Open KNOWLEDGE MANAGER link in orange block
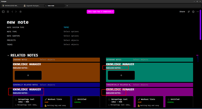The width and height of the screenshot is (202, 109). tap(27, 64)
